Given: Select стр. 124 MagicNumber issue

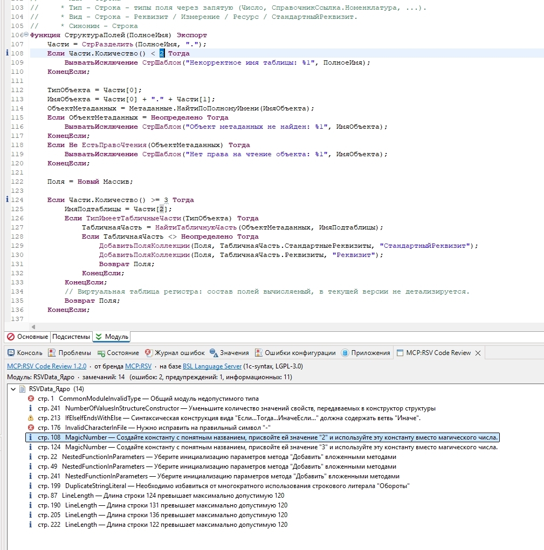Looking at the screenshot, I should click(x=267, y=447).
